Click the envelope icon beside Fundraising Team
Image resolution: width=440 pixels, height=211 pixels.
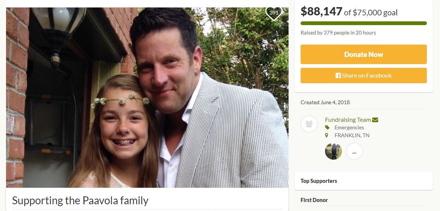(x=375, y=120)
